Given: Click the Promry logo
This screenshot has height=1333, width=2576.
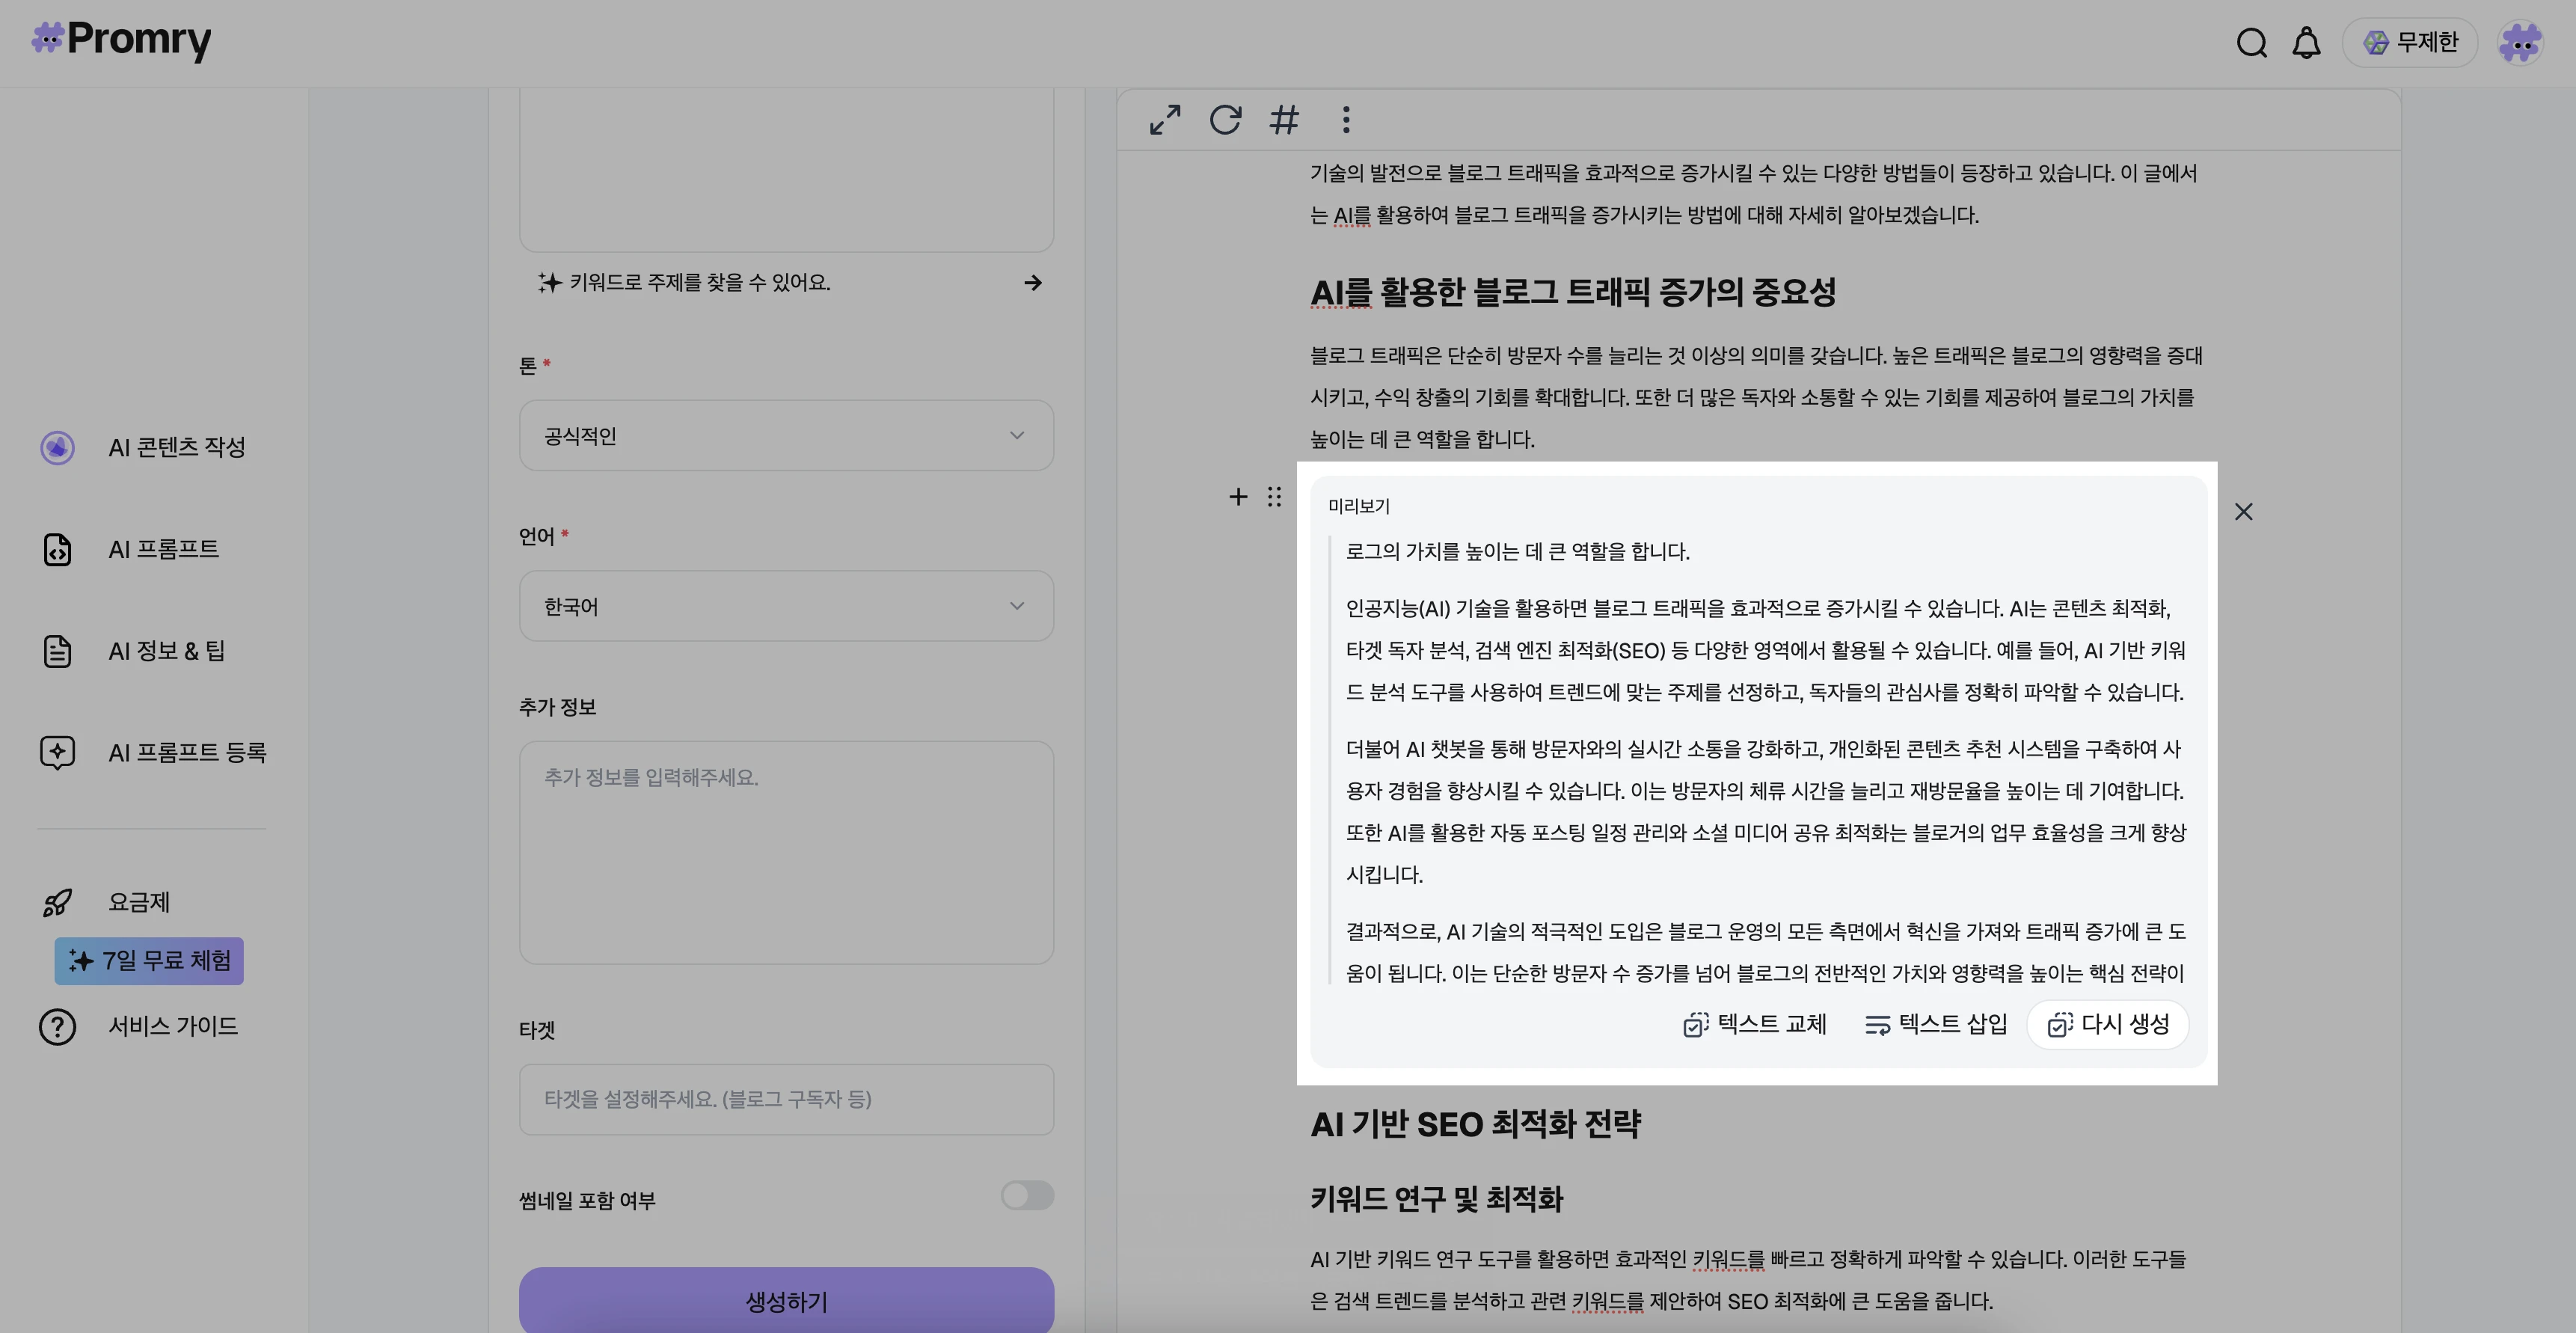Looking at the screenshot, I should (121, 40).
